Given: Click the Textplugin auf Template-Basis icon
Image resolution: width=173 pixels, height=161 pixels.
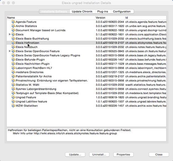Looking at the screenshot, I should point(13,93).
